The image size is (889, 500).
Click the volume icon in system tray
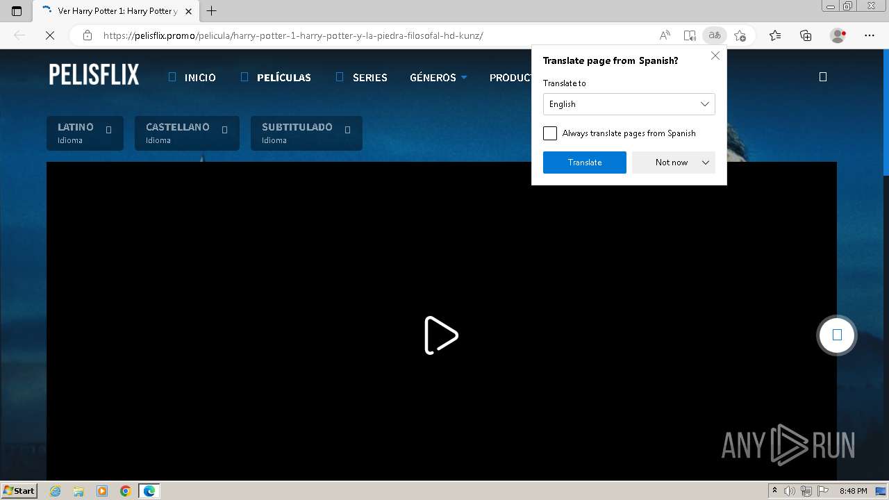(x=790, y=491)
